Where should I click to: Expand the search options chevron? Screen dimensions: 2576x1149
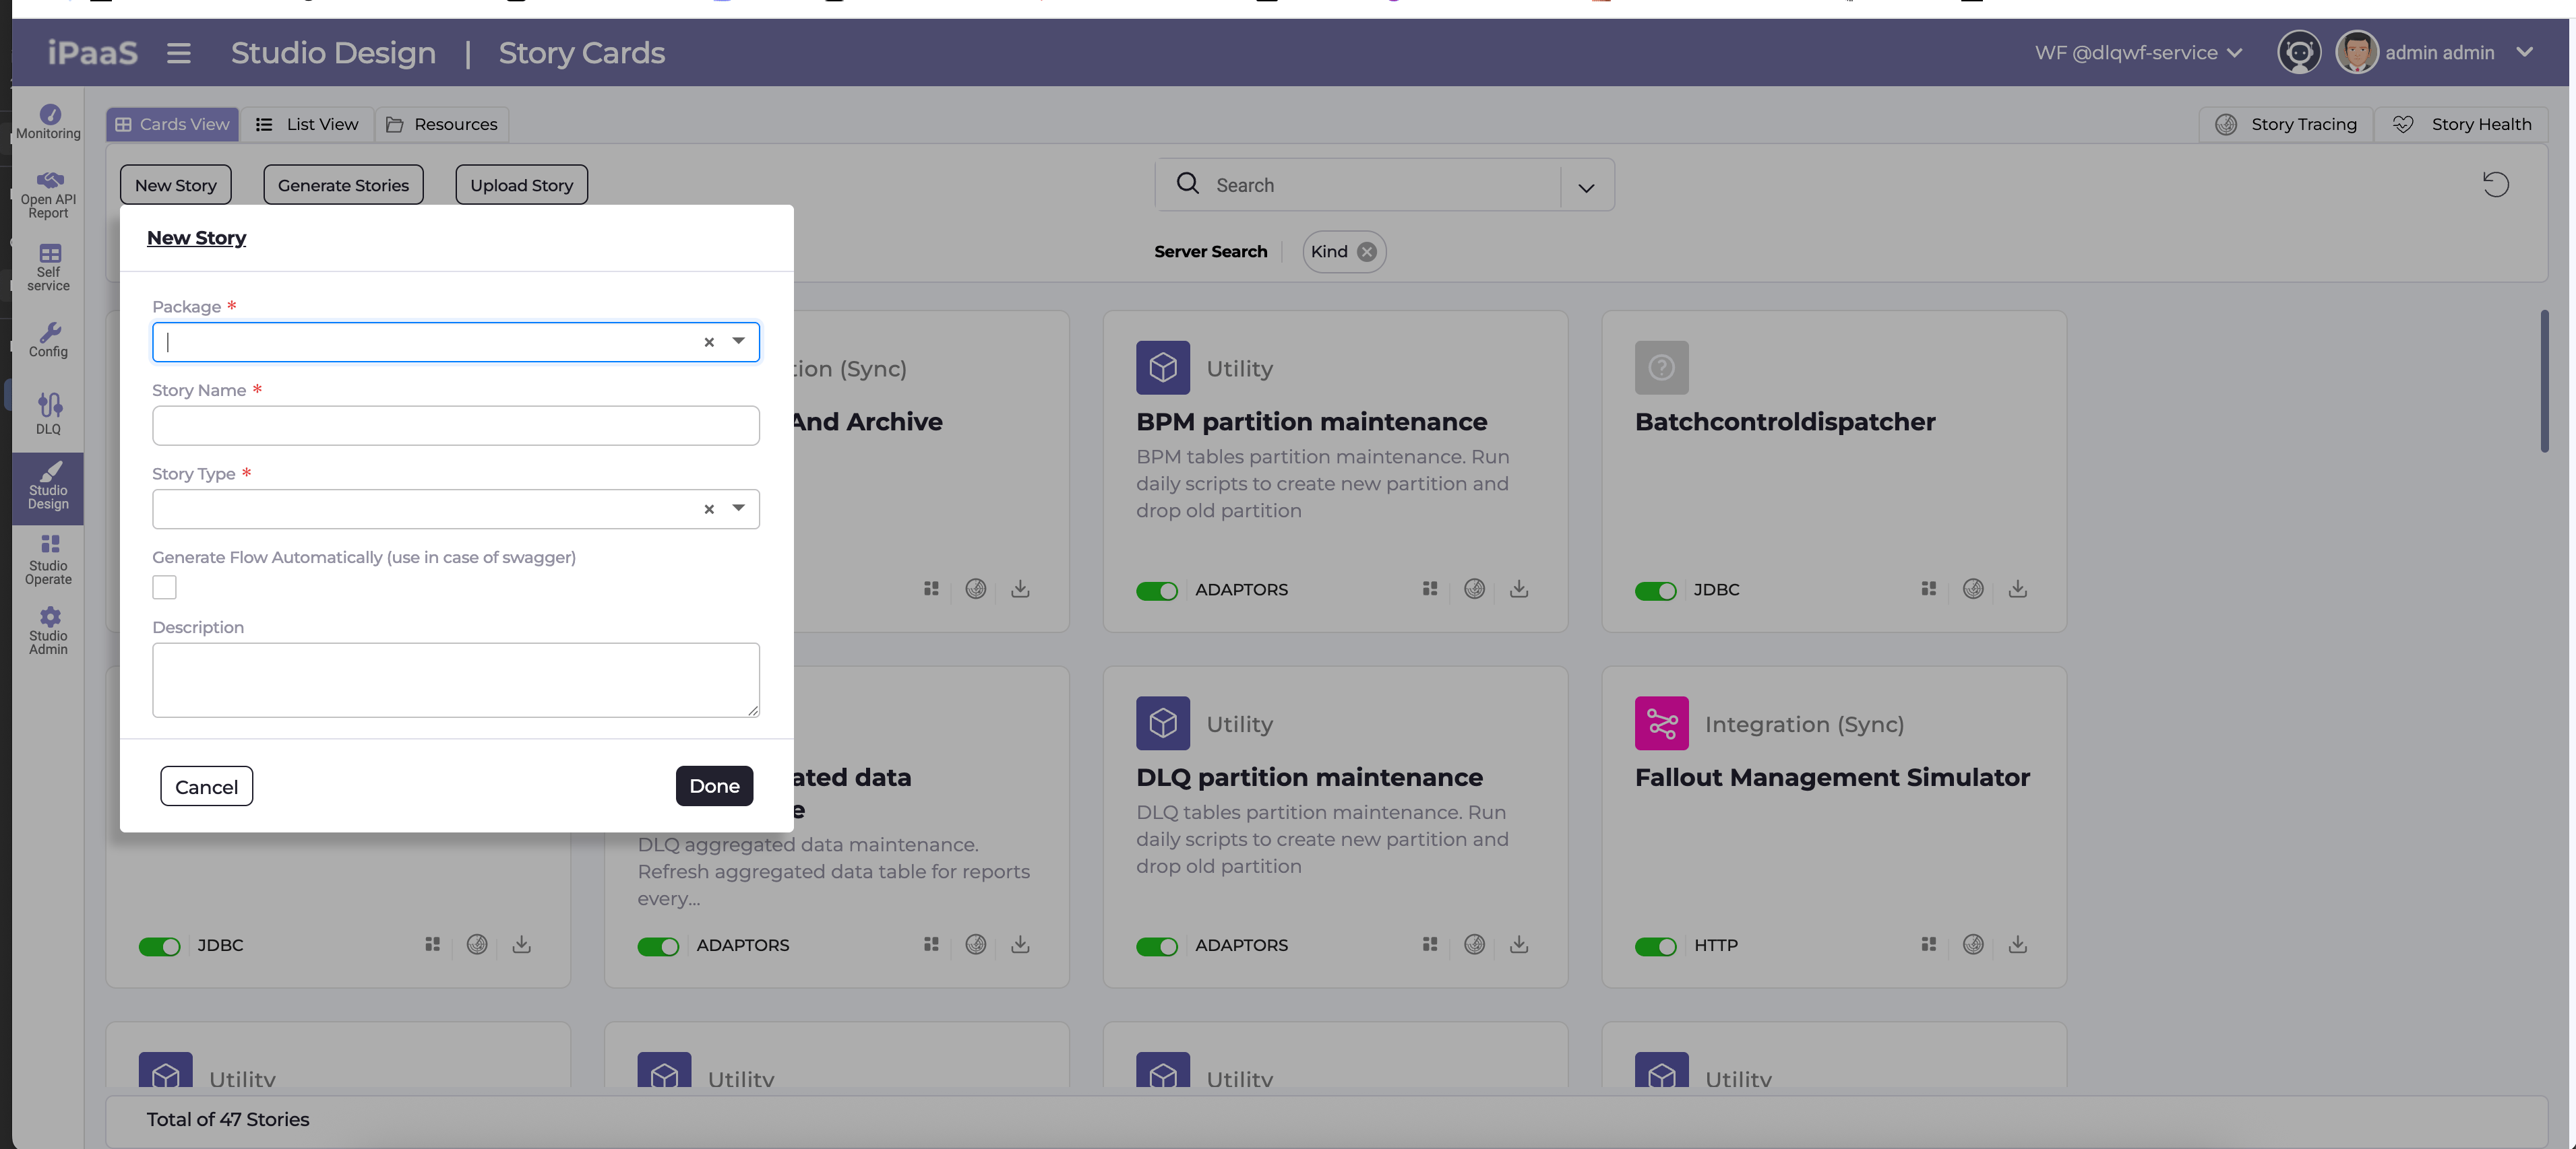[1586, 188]
